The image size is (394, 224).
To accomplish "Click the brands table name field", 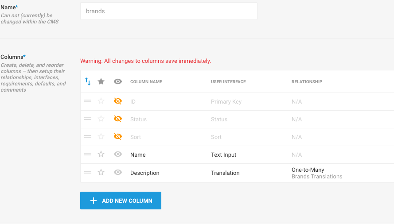I will click(x=168, y=11).
